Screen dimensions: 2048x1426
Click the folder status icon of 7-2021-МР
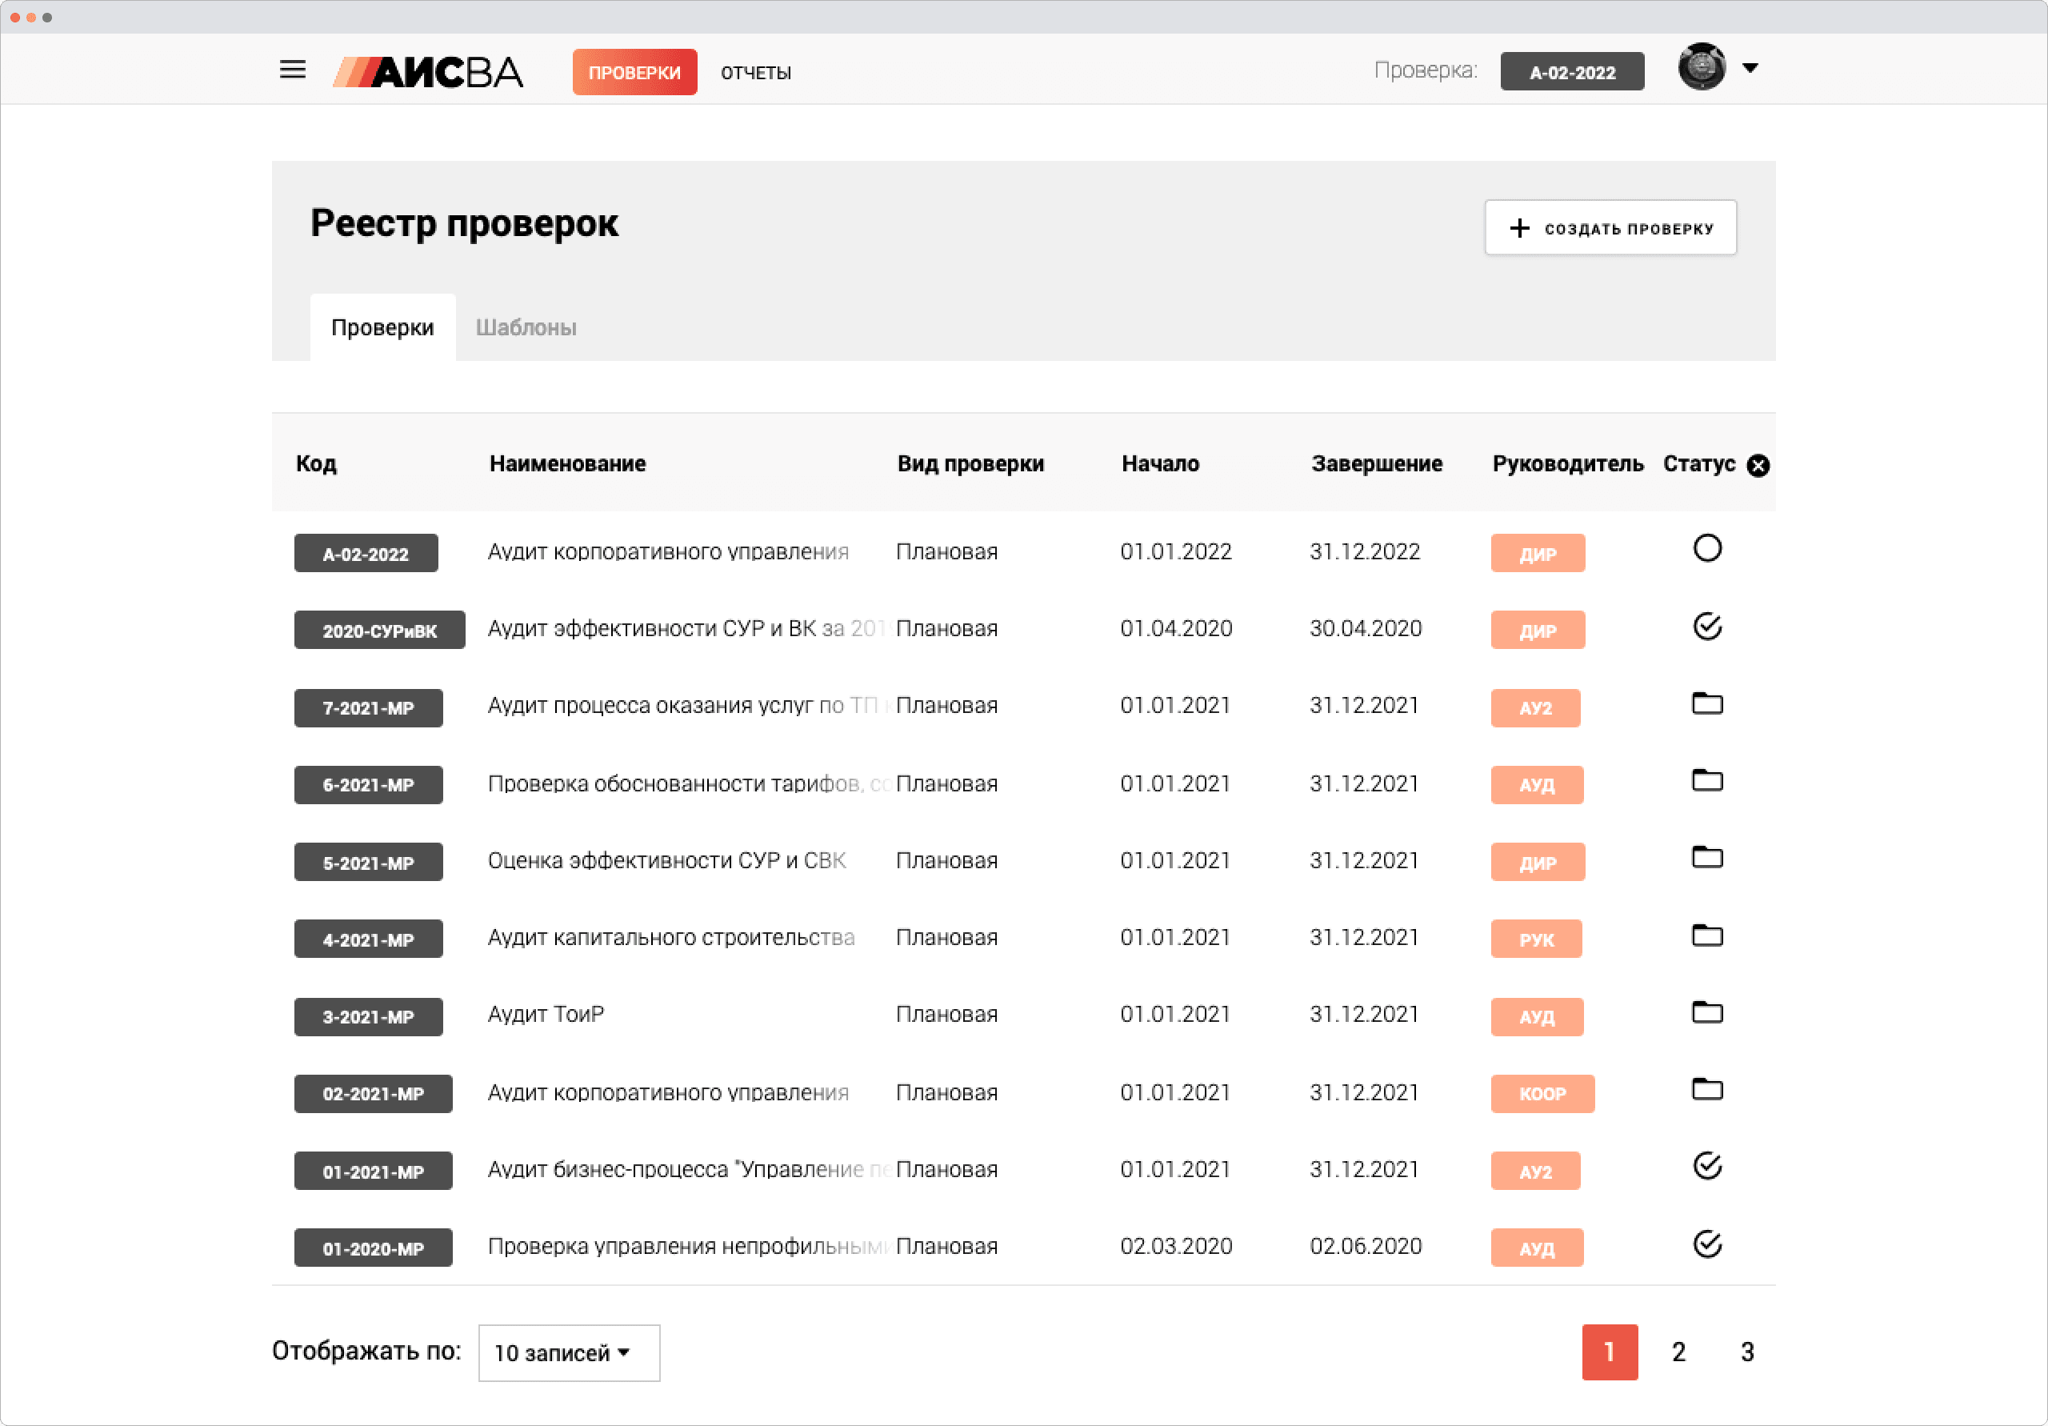click(1706, 704)
